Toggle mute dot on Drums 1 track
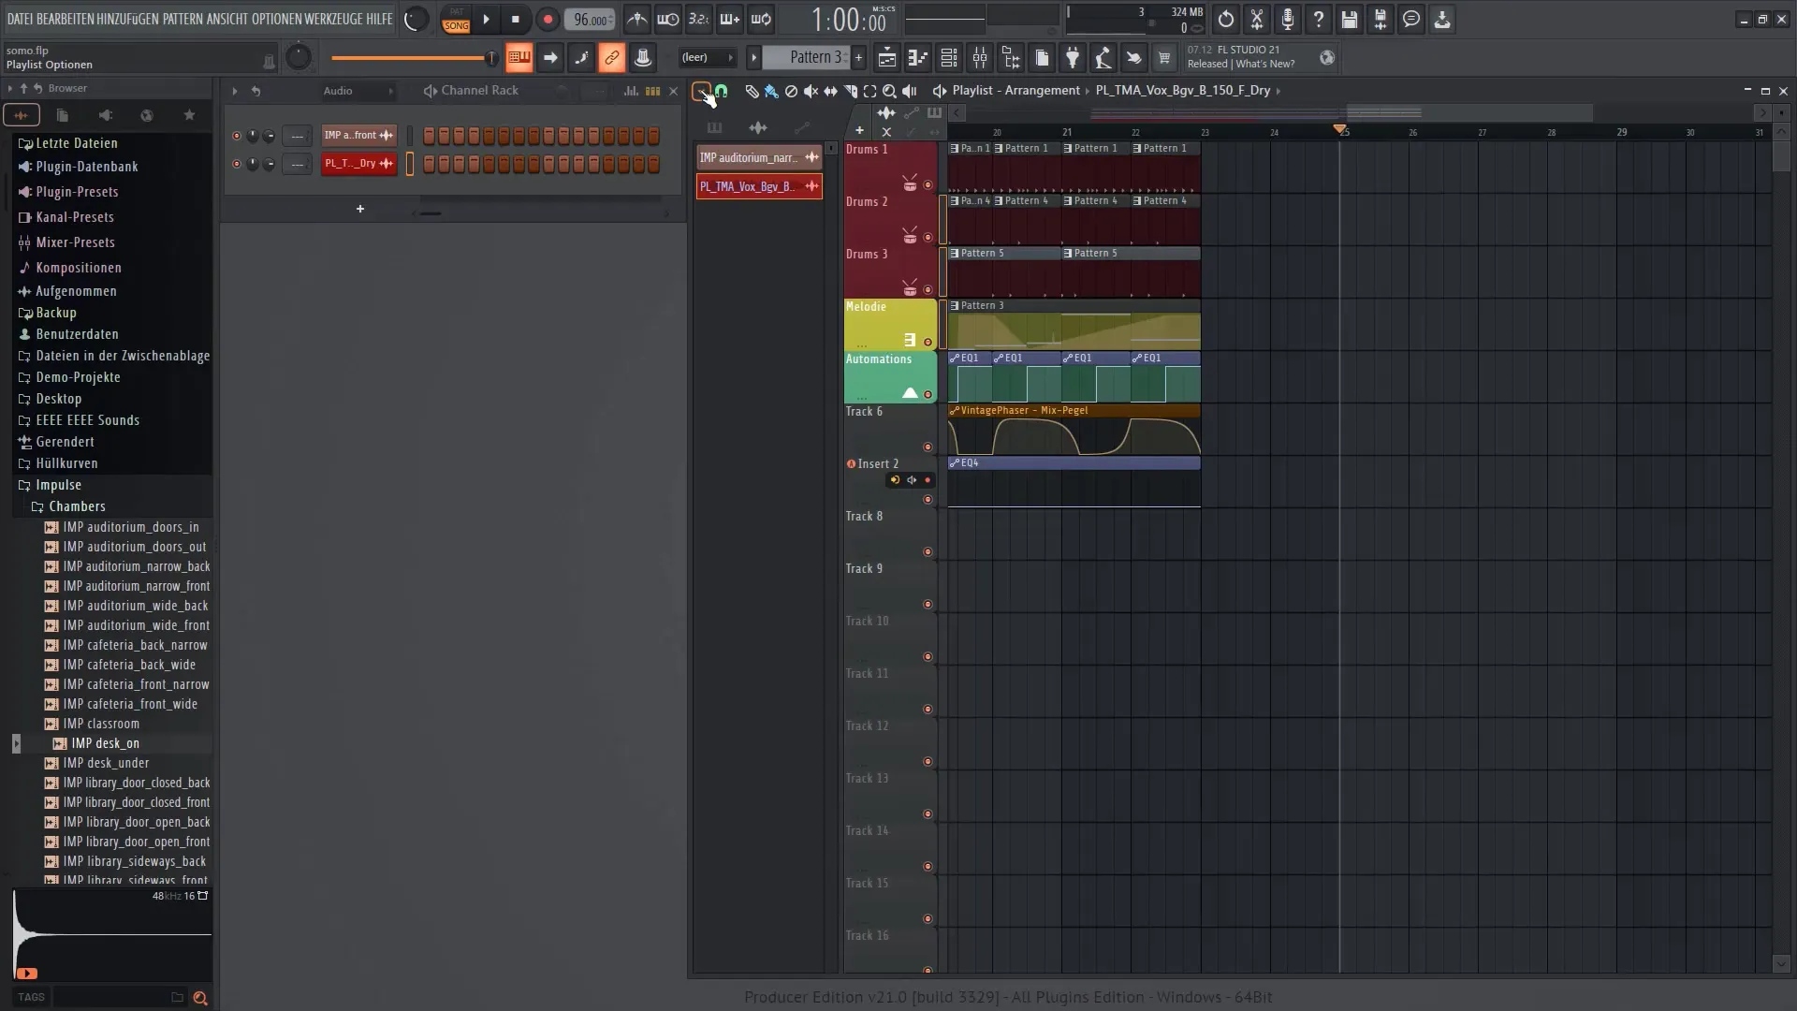The image size is (1797, 1011). click(x=928, y=185)
